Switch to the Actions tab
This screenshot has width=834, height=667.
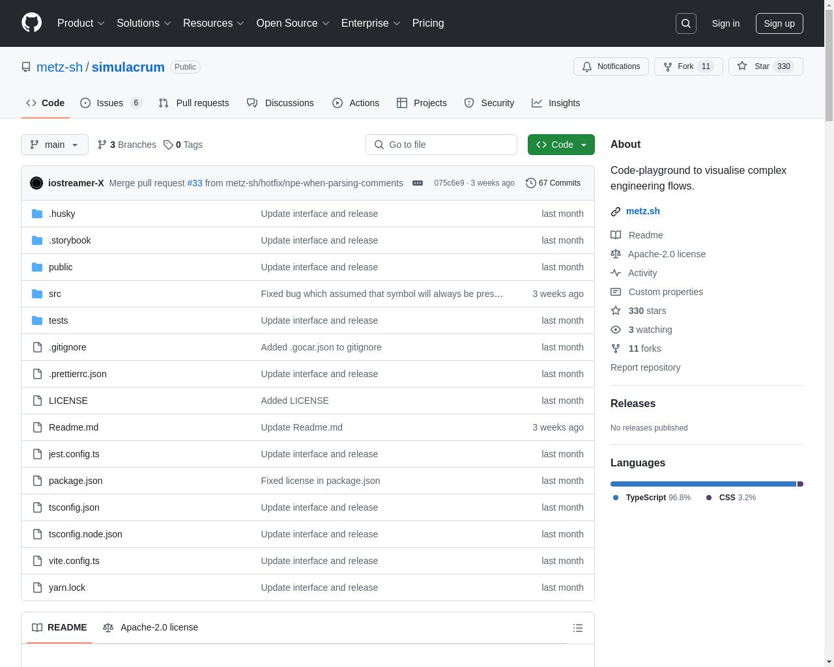click(x=356, y=103)
